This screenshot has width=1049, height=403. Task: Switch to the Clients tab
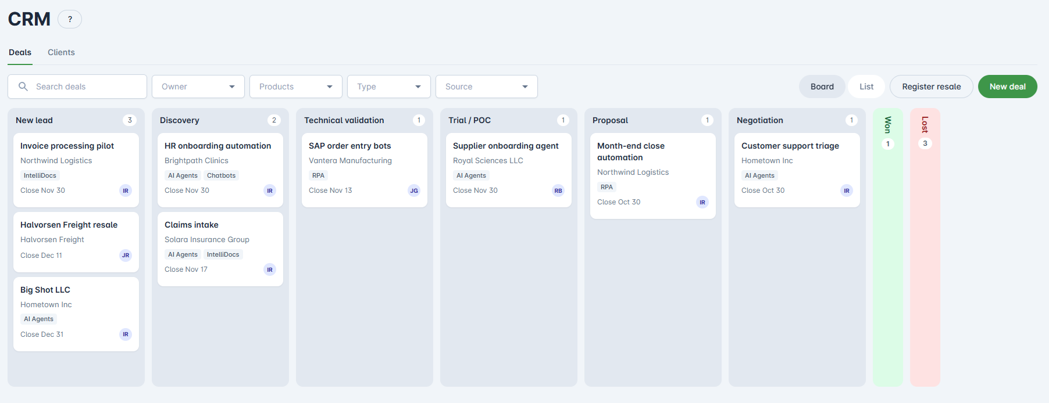pyautogui.click(x=61, y=52)
